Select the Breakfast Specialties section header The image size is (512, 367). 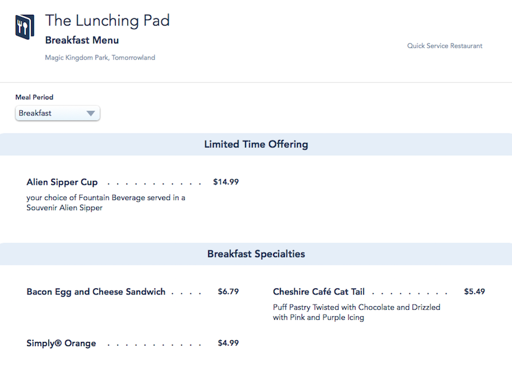[x=256, y=254]
